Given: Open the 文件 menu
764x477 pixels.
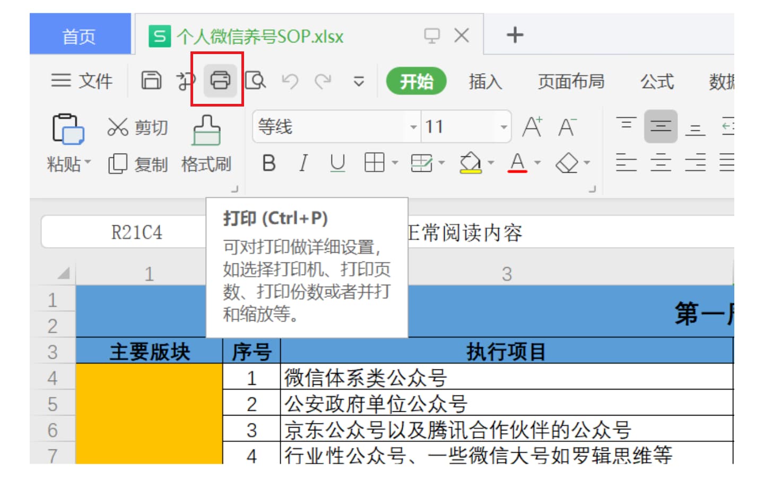Looking at the screenshot, I should click(x=82, y=81).
